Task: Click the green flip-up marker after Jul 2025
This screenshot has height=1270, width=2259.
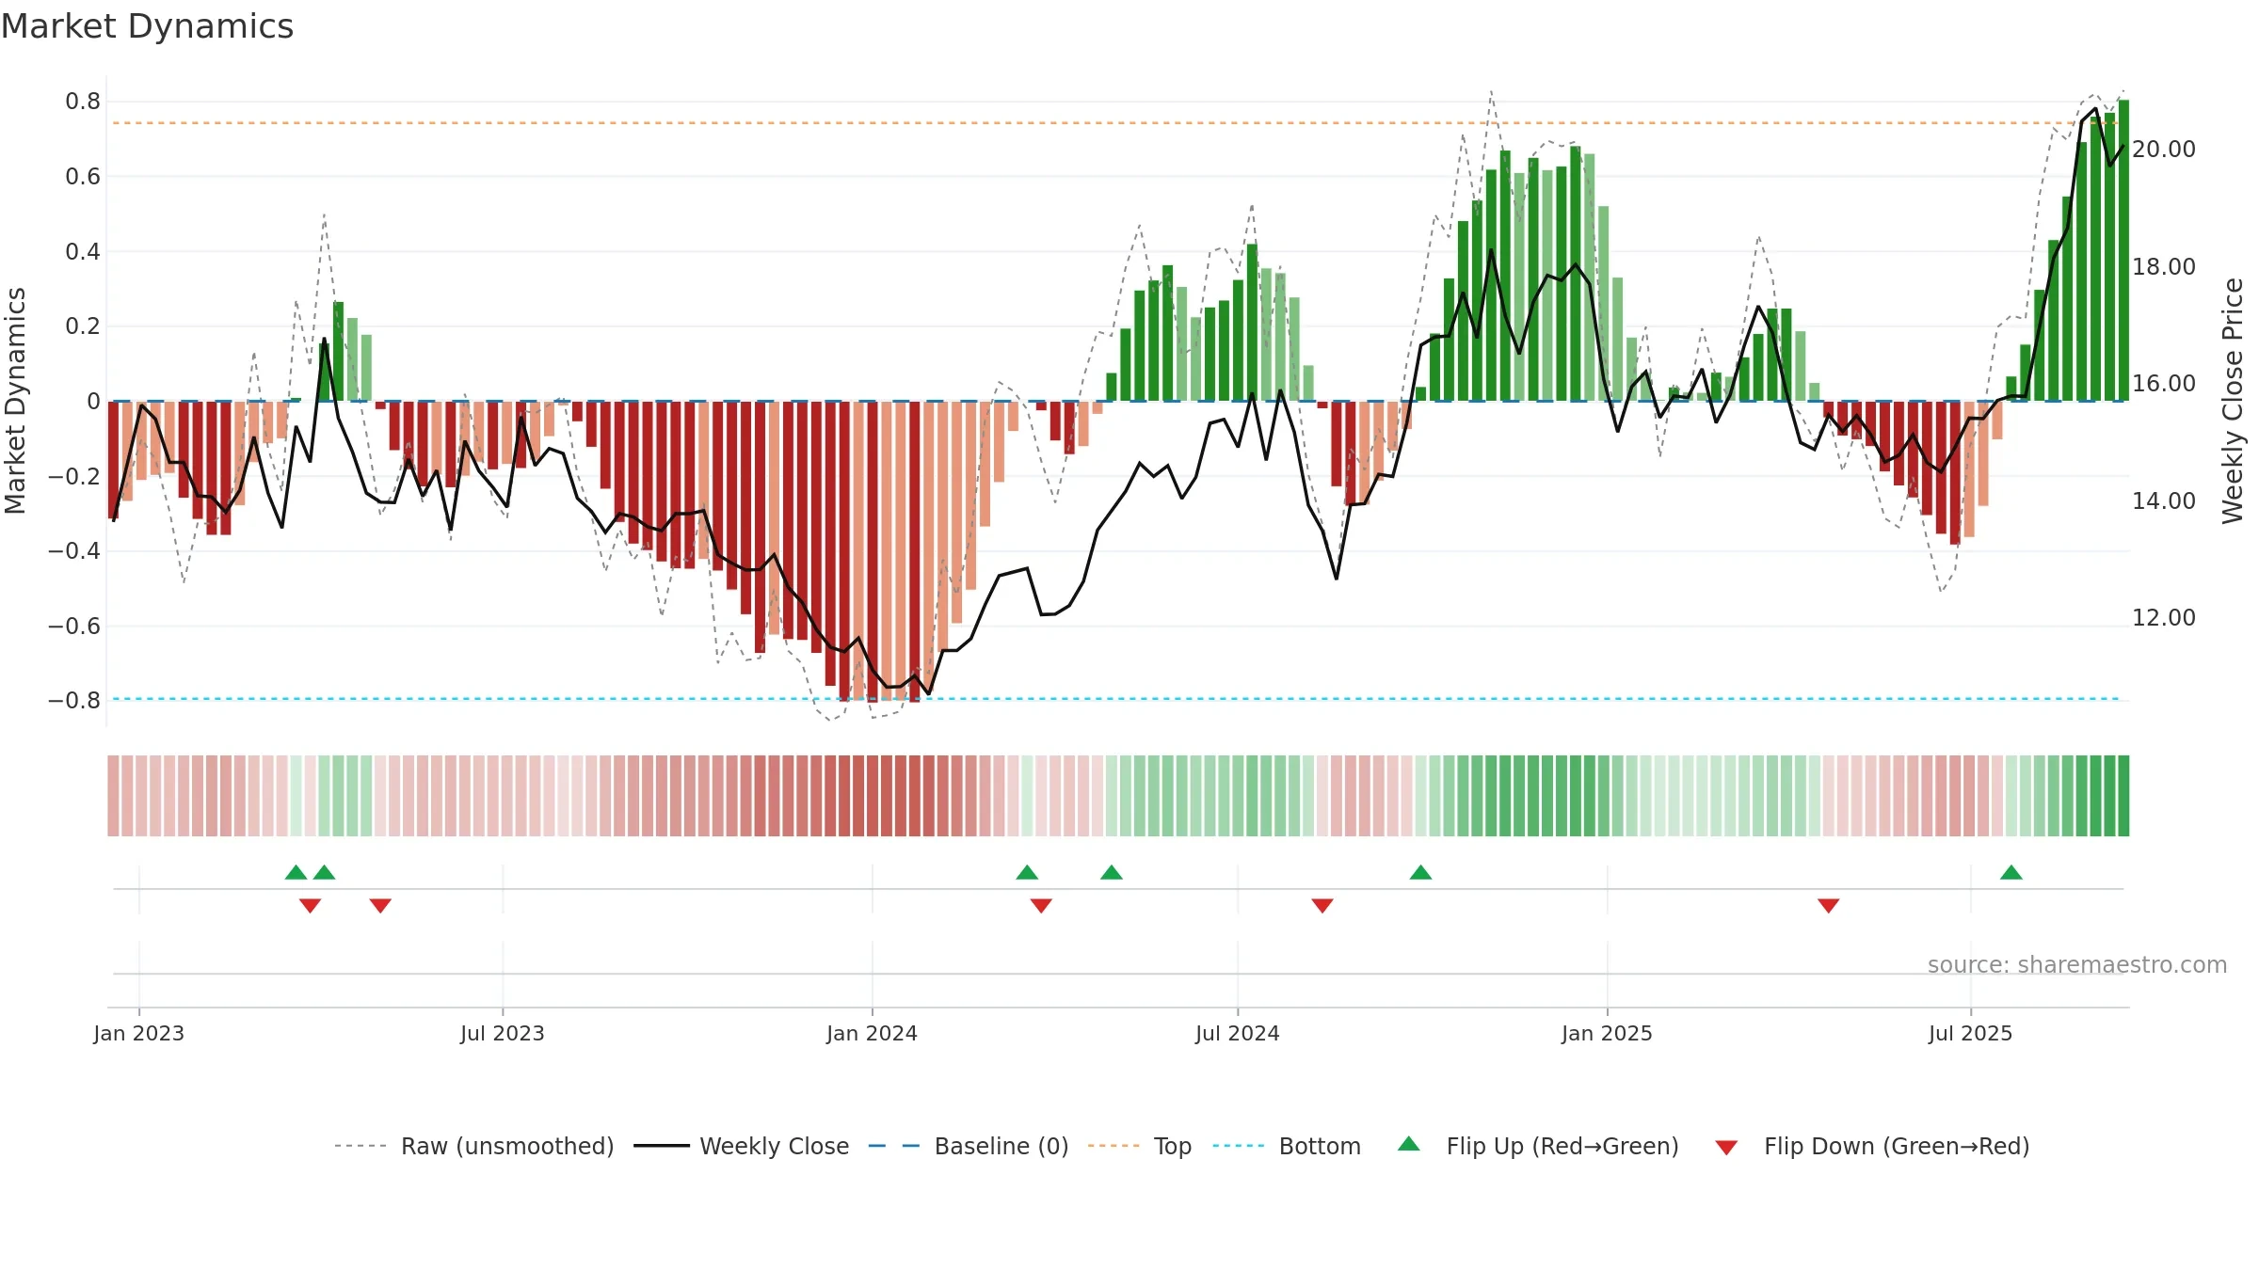Action: [2011, 872]
